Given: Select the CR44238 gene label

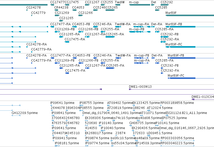Looking at the screenshot, I should (x=61, y=7).
